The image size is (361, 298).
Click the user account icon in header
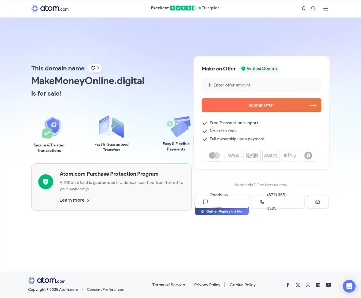coord(304,9)
